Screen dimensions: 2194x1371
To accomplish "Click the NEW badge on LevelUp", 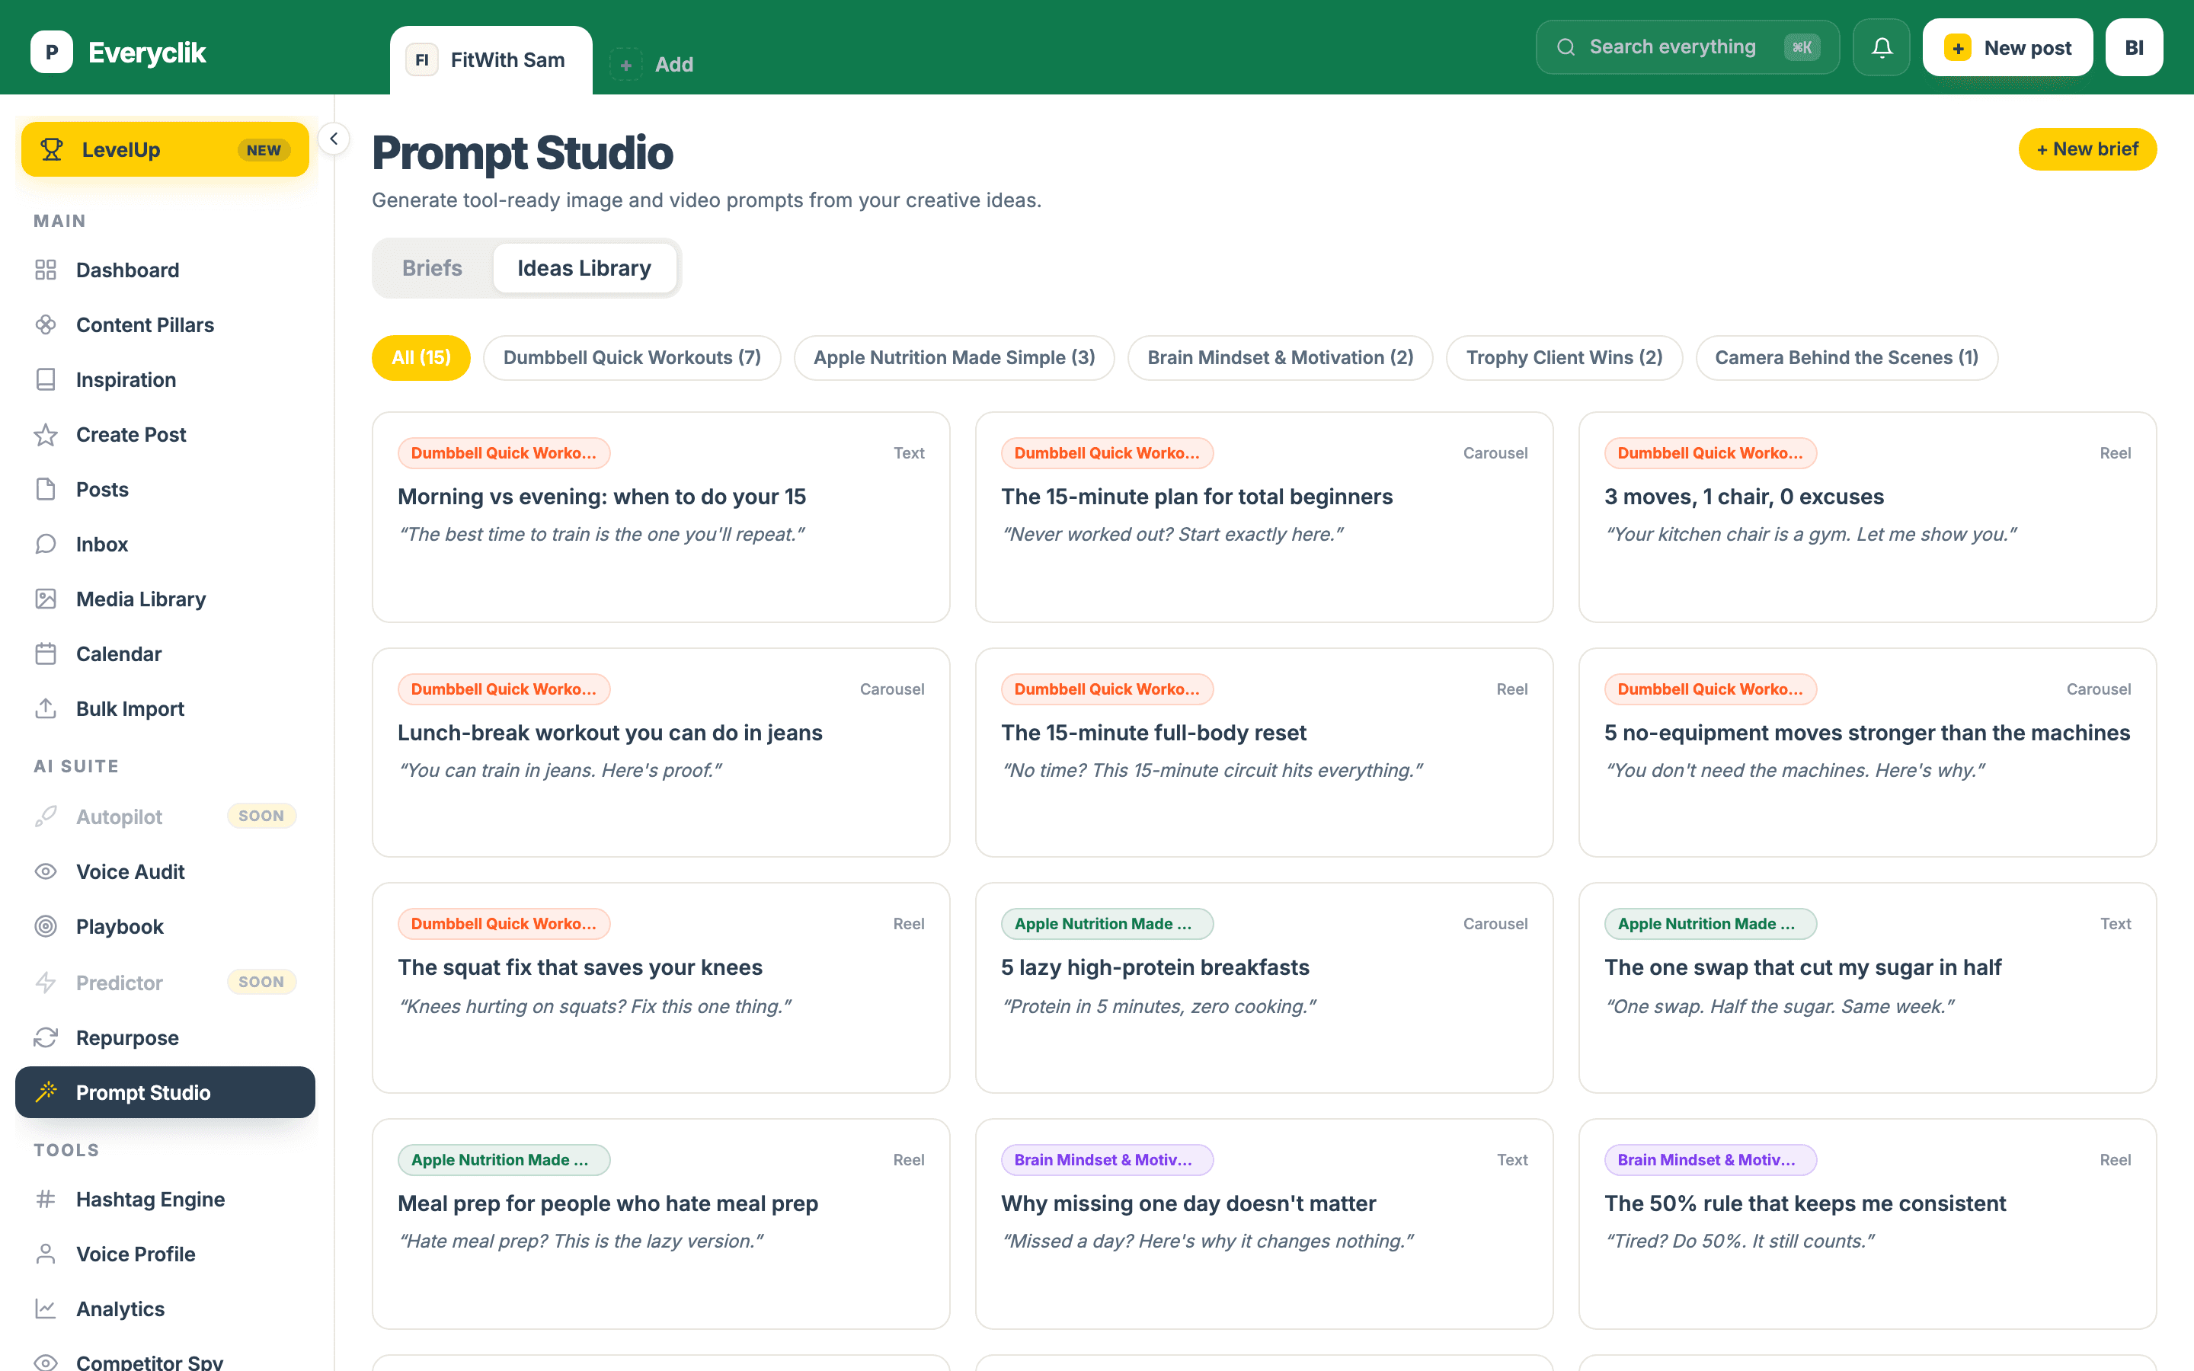I will 264,151.
